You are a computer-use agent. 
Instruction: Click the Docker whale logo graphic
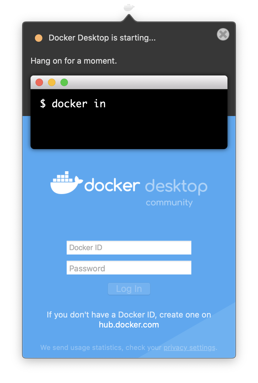click(x=66, y=182)
